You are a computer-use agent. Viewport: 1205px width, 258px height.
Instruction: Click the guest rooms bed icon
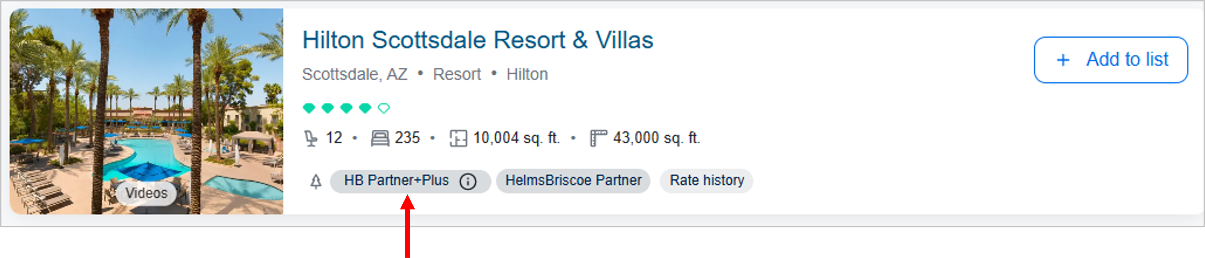380,138
